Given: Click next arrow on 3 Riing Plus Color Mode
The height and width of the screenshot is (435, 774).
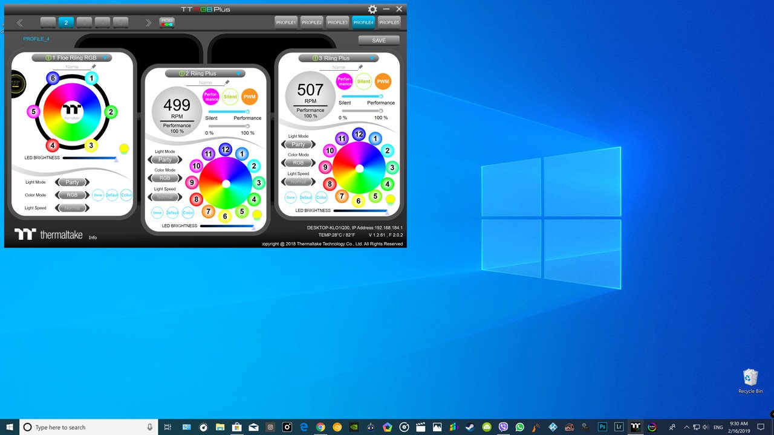Looking at the screenshot, I should [x=313, y=163].
